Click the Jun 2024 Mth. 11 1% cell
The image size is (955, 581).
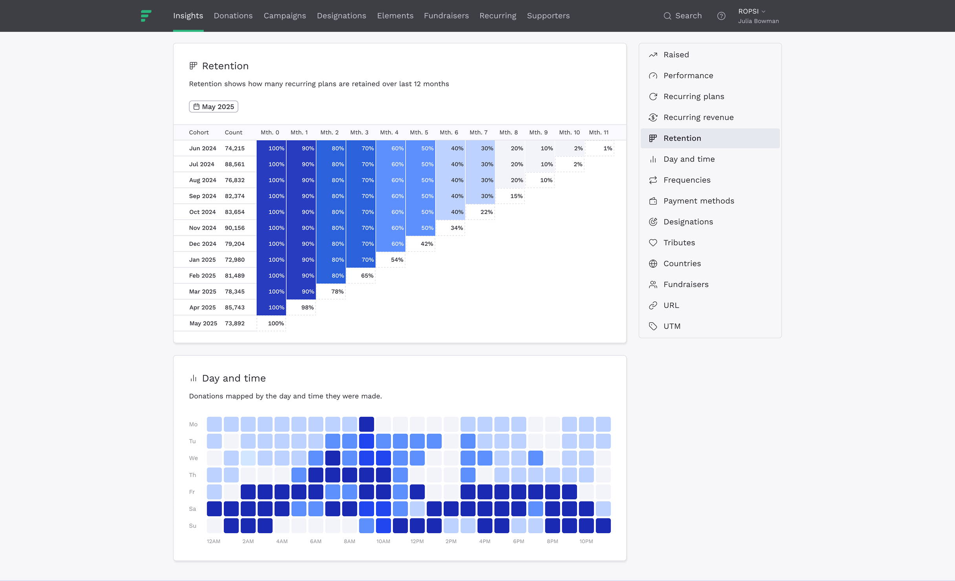(600, 148)
